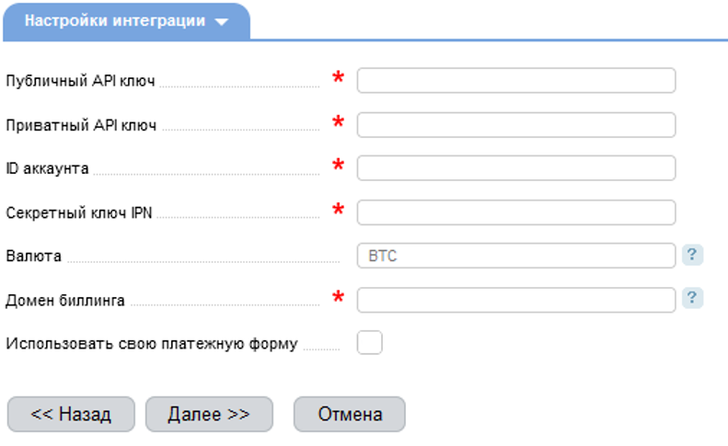Screen dimensions: 728x446
Task: Focus the Секретный ключ IPN input
Action: 515,212
